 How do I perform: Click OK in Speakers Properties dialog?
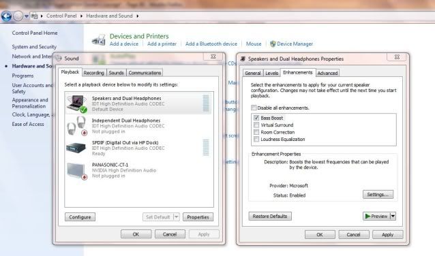point(320,234)
